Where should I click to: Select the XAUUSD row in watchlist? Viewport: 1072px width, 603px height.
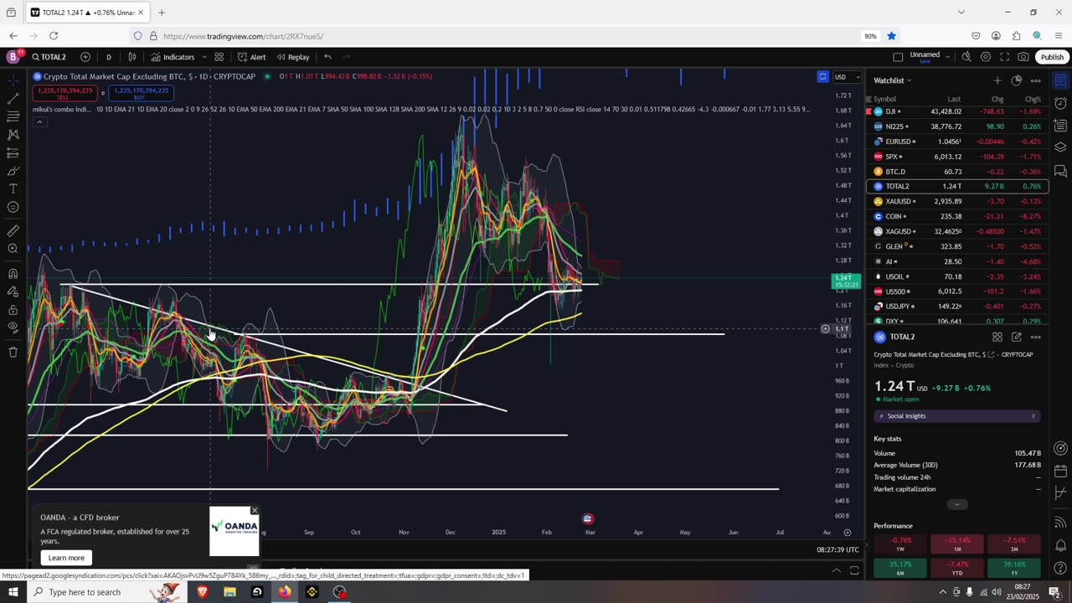957,202
